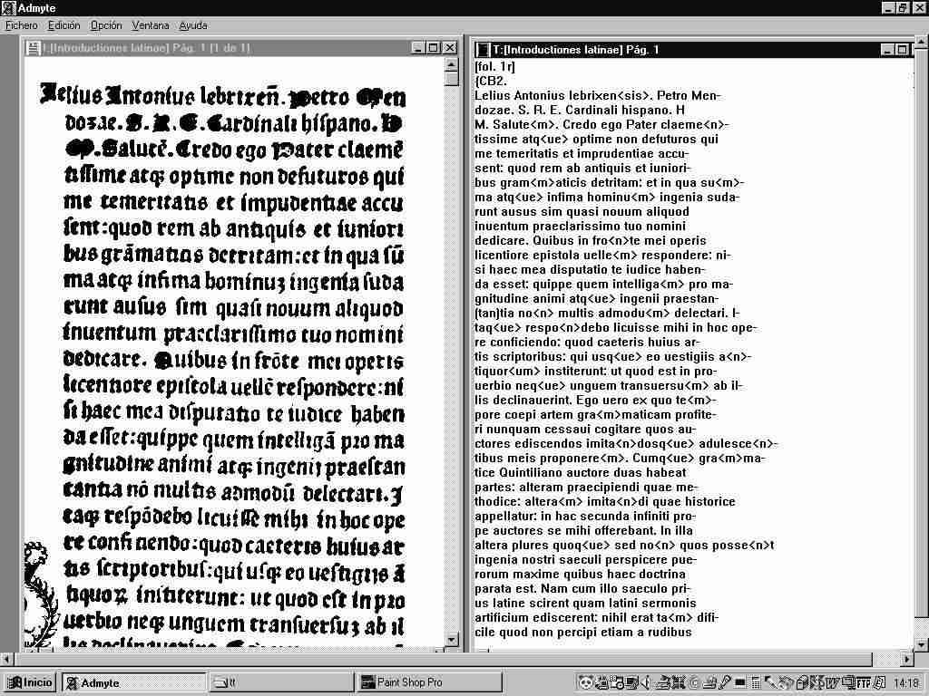The width and height of the screenshot is (929, 696).
Task: Maximize the facsimile image child window
Action: click(x=433, y=48)
